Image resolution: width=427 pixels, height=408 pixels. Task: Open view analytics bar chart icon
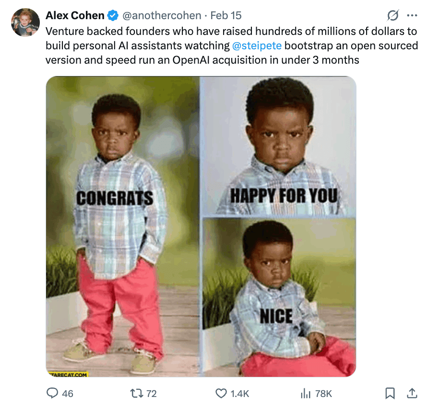306,393
